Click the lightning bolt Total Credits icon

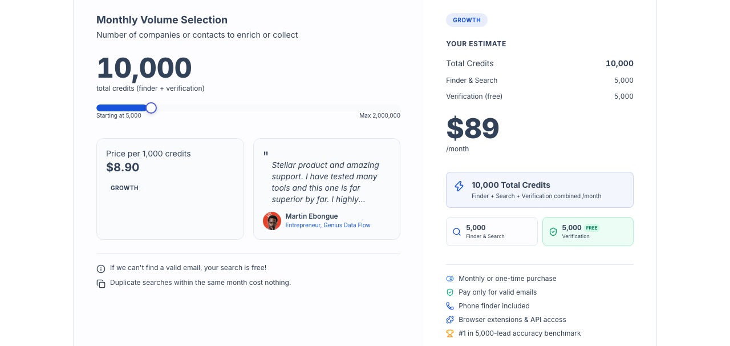click(459, 186)
